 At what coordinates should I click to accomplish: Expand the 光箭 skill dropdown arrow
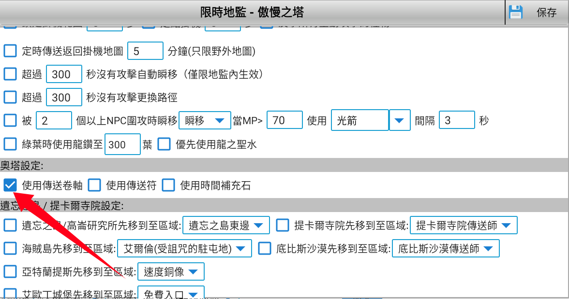pyautogui.click(x=400, y=120)
